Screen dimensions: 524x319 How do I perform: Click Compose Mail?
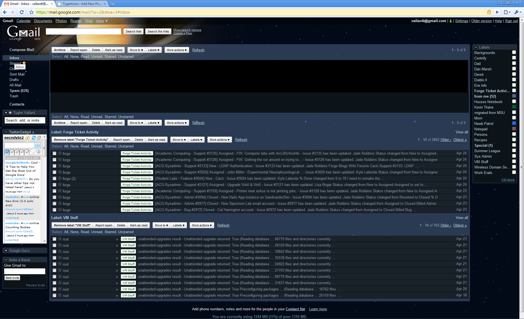22,50
